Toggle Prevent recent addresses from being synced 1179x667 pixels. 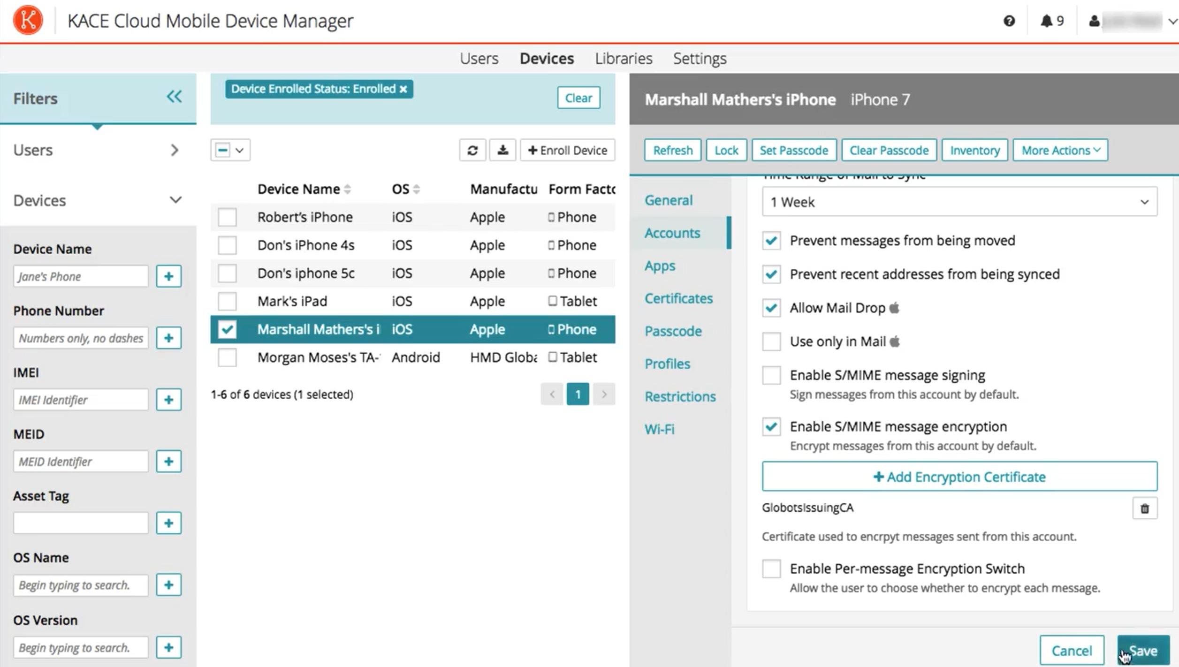(x=771, y=274)
